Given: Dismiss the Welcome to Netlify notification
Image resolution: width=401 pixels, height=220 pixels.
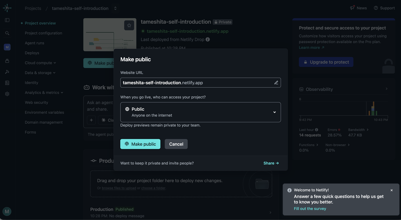Looking at the screenshot, I should pyautogui.click(x=392, y=190).
